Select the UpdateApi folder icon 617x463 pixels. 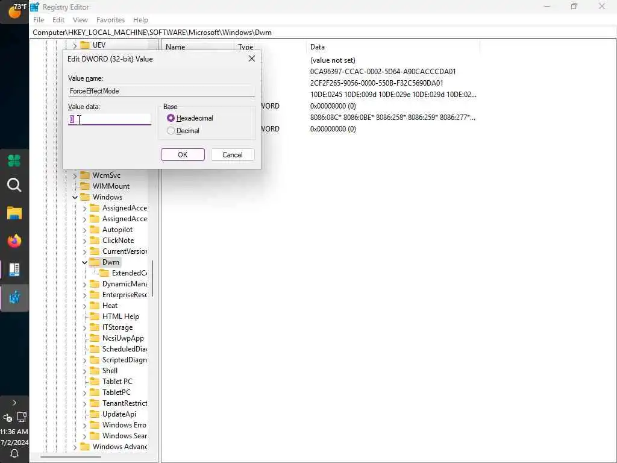(x=95, y=414)
